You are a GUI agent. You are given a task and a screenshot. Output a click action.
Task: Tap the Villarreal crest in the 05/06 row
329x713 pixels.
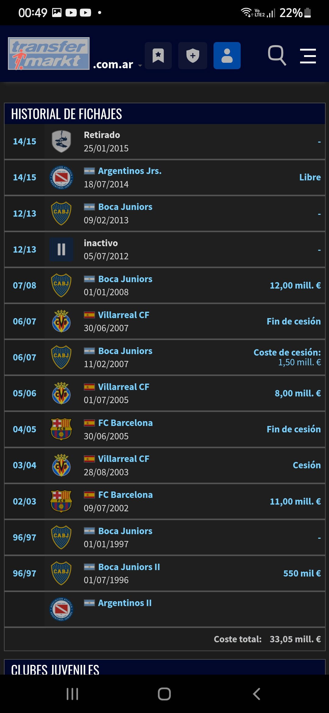61,393
